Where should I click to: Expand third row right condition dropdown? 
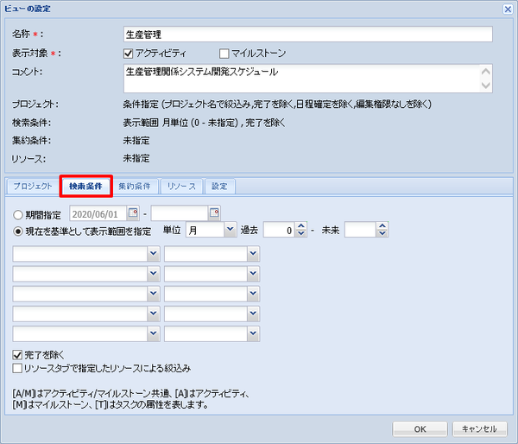(253, 294)
